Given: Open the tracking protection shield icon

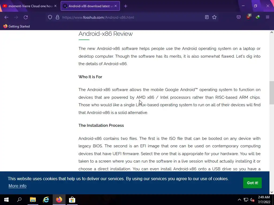Looking at the screenshot, I should [x=50, y=17].
